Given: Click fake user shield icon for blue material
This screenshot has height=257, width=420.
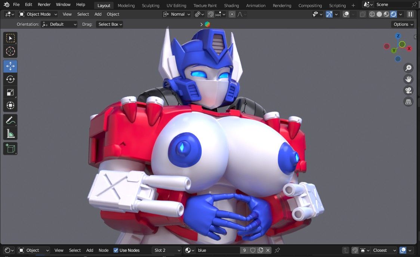Looking at the screenshot, I should tap(253, 250).
